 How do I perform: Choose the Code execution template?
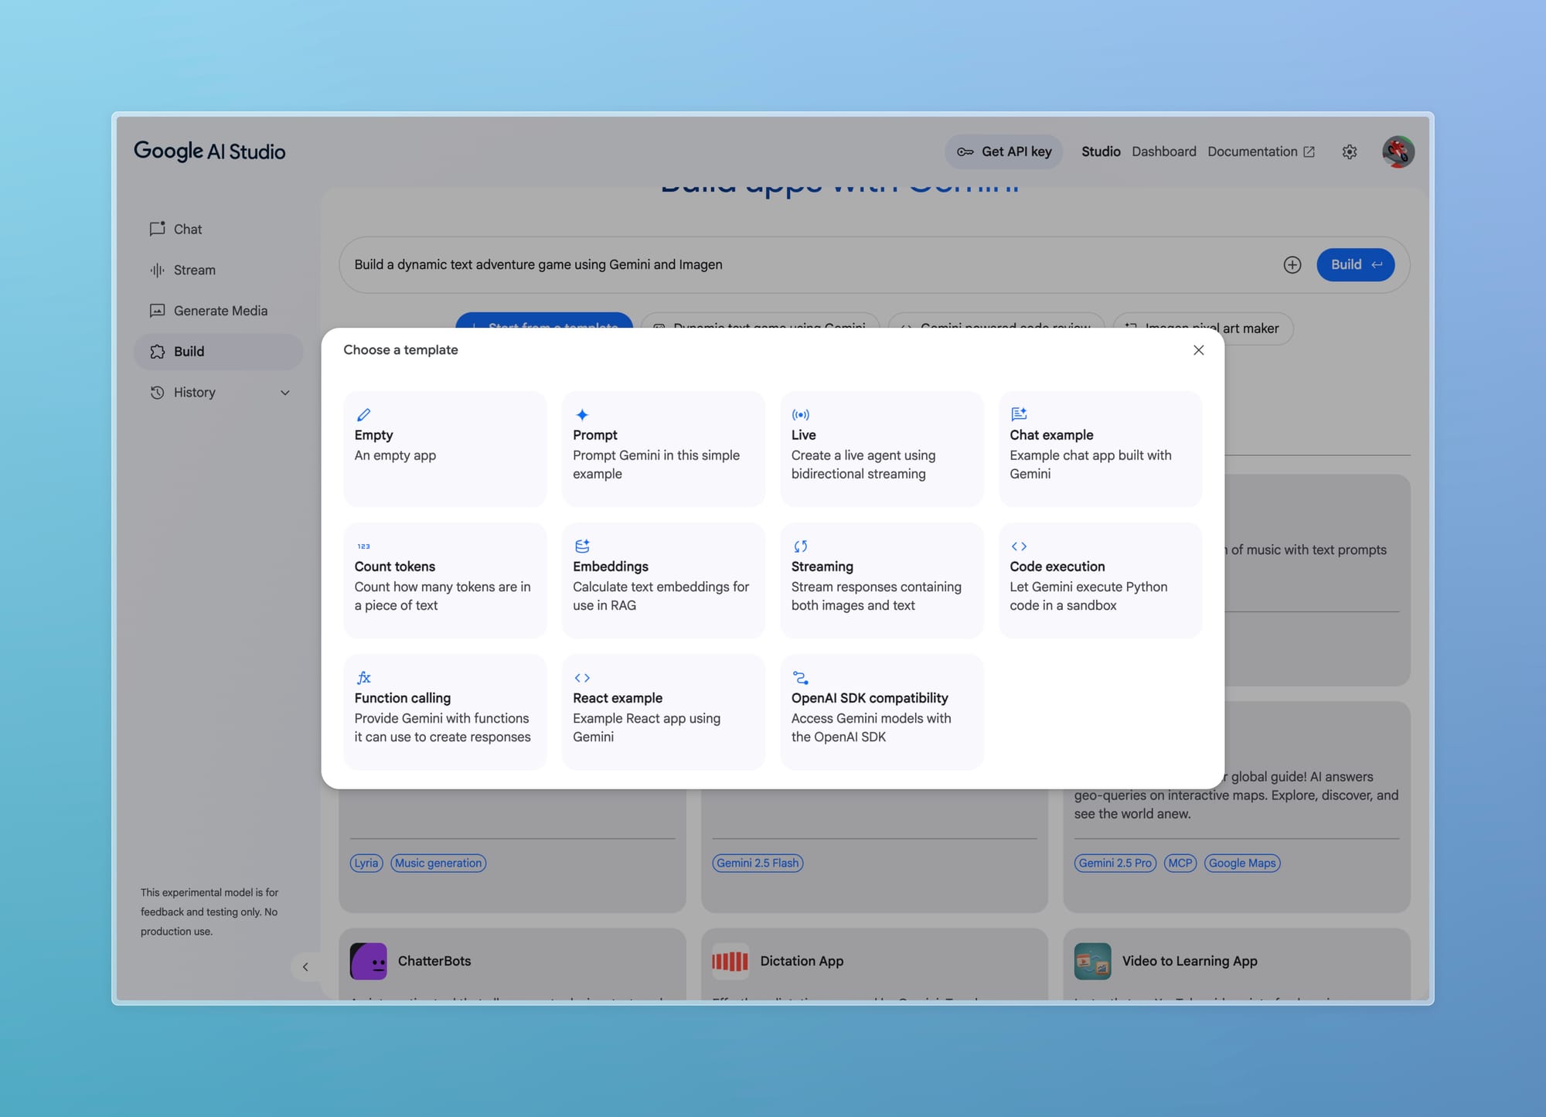pos(1099,580)
